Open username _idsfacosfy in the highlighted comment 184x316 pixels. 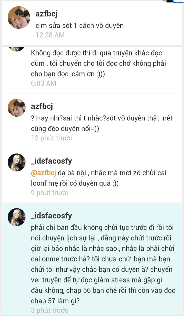(51, 216)
